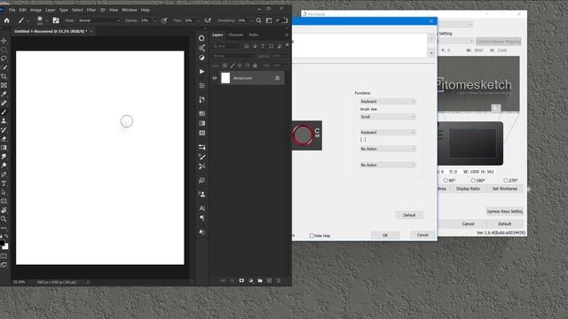Select the Eraser tool
Viewport: 568px width, 319px height.
4,138
